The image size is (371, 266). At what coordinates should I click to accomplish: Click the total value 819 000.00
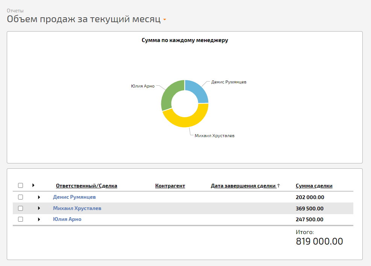tap(320, 242)
